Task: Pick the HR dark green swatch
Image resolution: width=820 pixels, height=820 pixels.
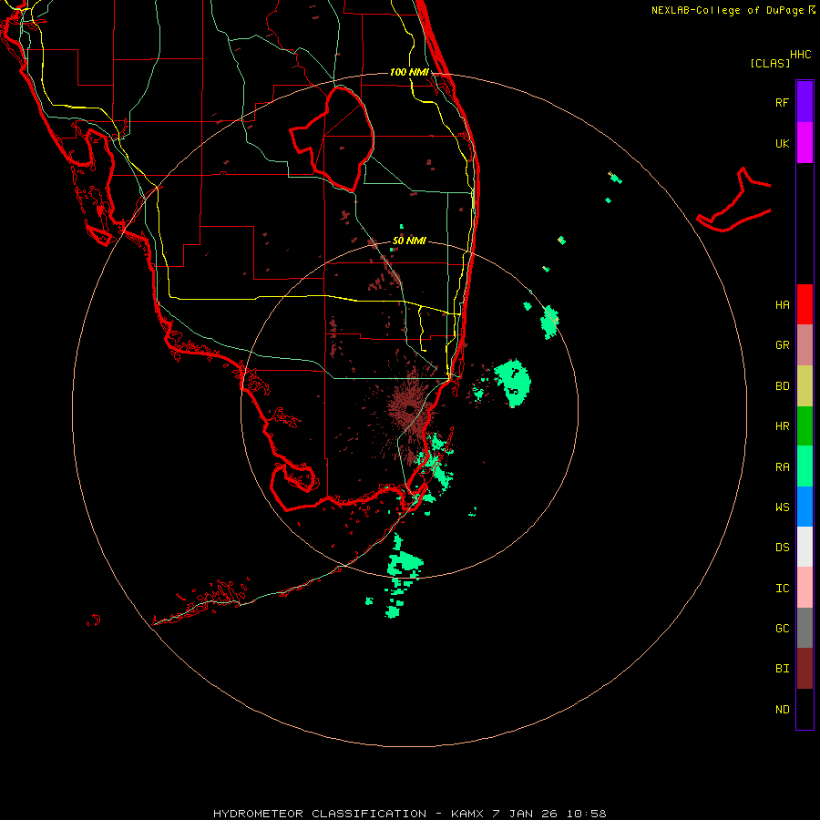Action: tap(805, 426)
